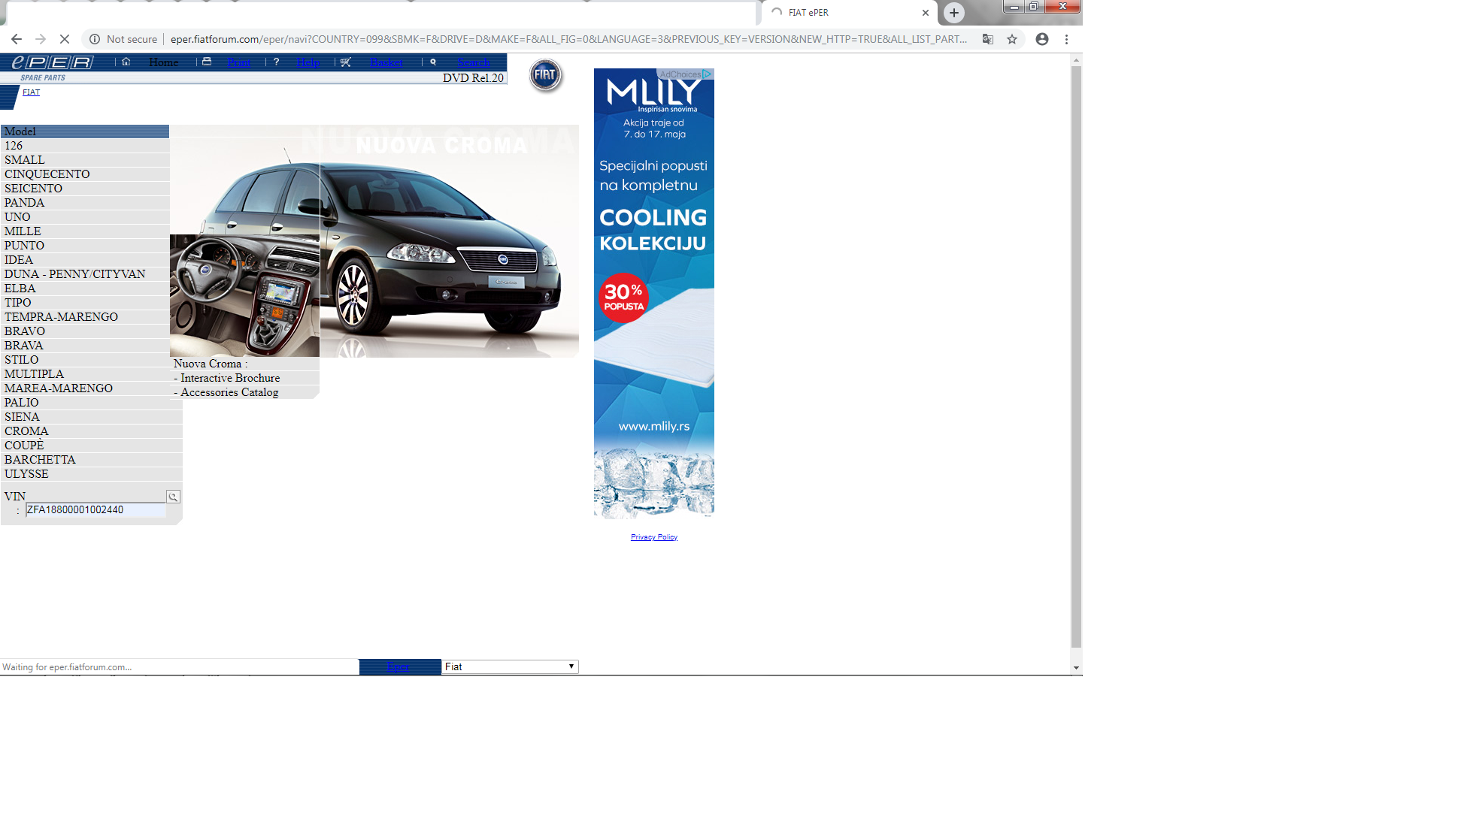Open the Privacy Policy link
This screenshot has height=828, width=1473.
(654, 537)
